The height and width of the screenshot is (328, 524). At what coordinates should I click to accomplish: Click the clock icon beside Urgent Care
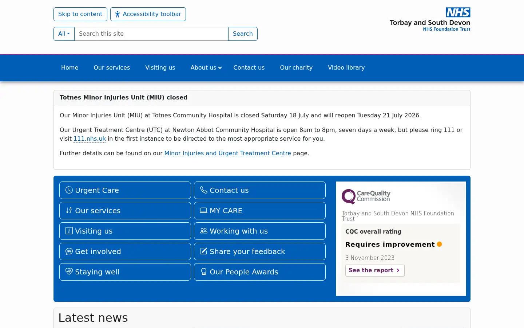click(69, 190)
